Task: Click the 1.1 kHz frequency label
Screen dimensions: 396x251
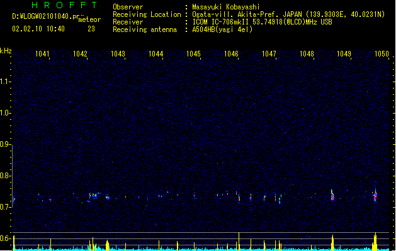Action: click(5, 82)
